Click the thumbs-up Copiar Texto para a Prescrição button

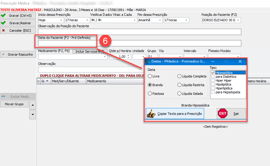pyautogui.click(x=175, y=114)
